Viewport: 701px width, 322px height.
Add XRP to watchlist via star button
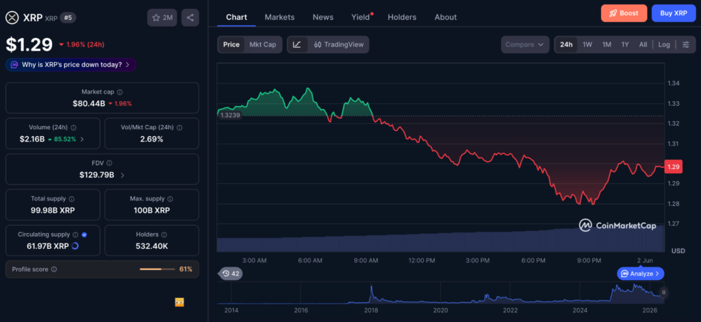(162, 18)
